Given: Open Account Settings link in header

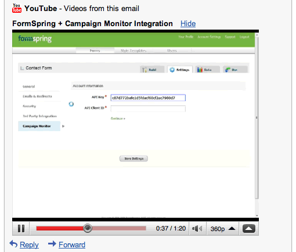Looking at the screenshot, I should [x=209, y=37].
